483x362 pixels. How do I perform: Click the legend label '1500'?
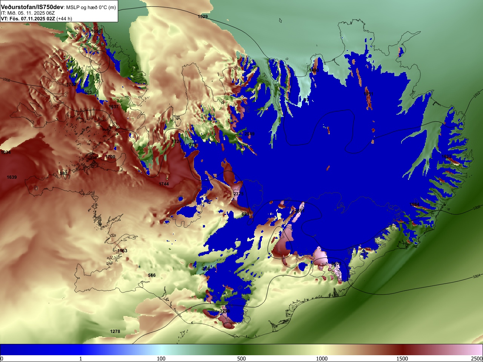pyautogui.click(x=402, y=359)
